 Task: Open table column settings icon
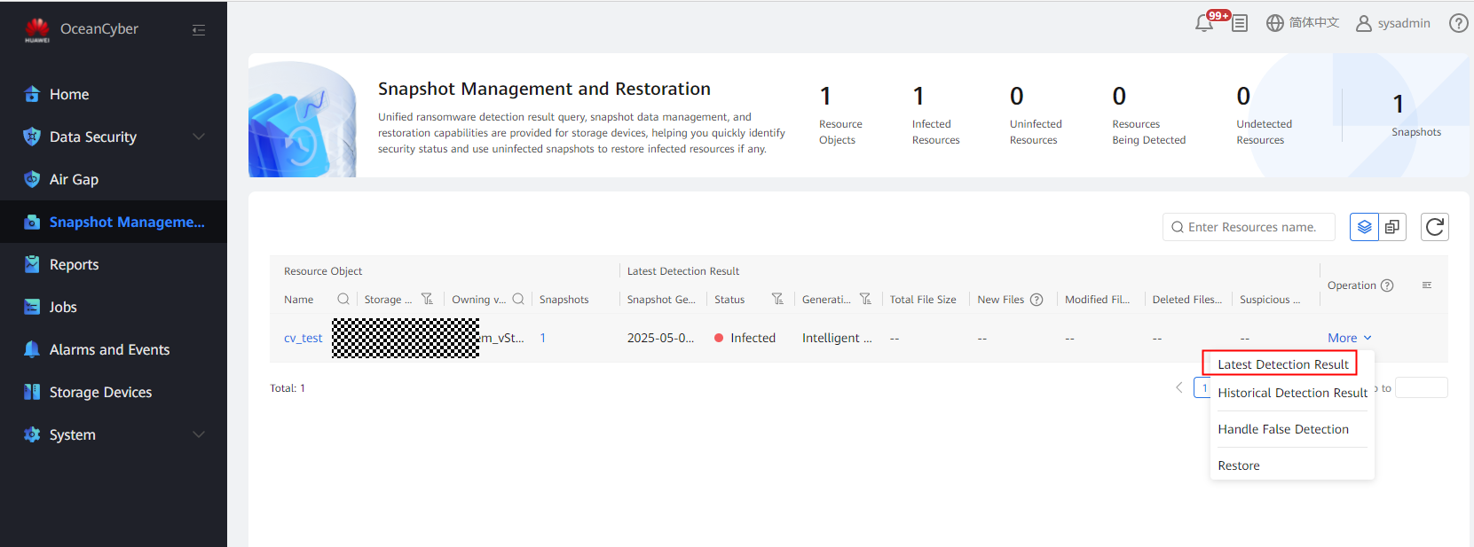(1427, 285)
